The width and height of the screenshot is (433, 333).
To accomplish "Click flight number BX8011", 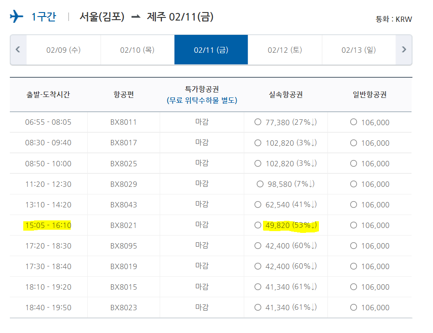I will coord(123,122).
